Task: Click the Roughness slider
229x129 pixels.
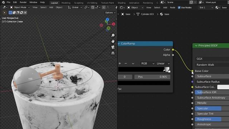Action: pos(212,119)
